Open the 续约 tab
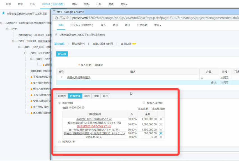The image size is (239, 161). (x=87, y=96)
